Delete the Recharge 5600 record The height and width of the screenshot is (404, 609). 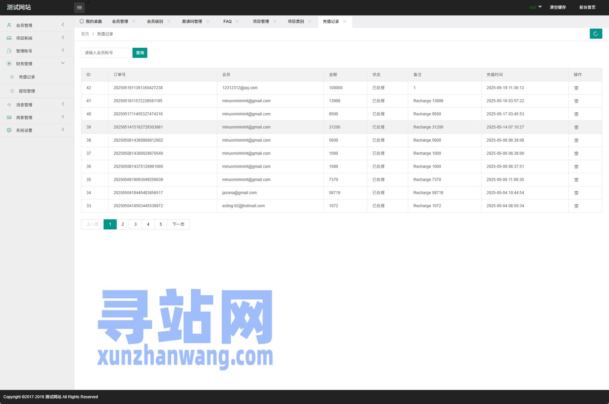coord(576,140)
